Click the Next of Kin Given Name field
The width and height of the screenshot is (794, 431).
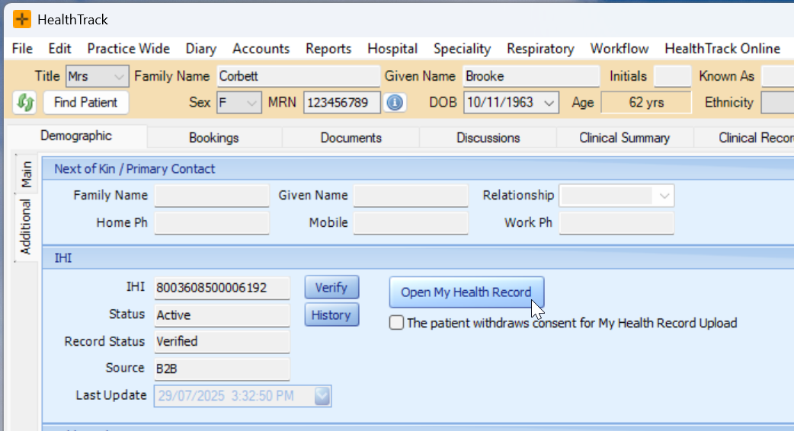point(411,196)
